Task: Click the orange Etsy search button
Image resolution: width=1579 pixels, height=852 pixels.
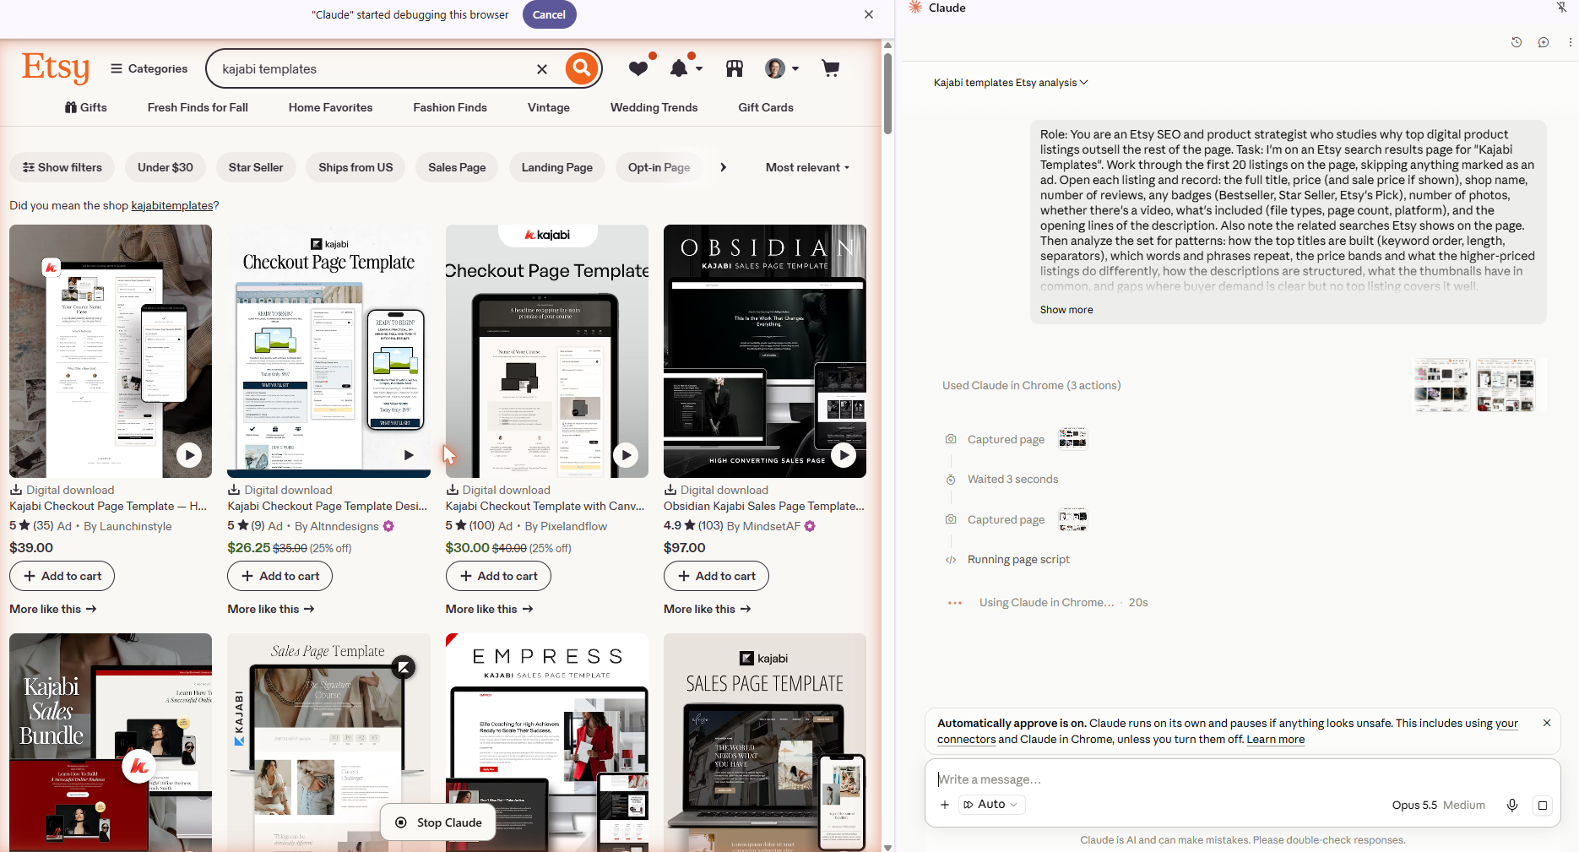Action: pos(582,68)
